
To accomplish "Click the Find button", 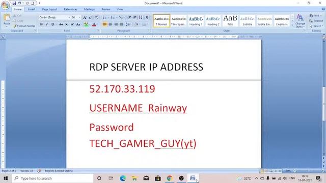I will point(315,15).
